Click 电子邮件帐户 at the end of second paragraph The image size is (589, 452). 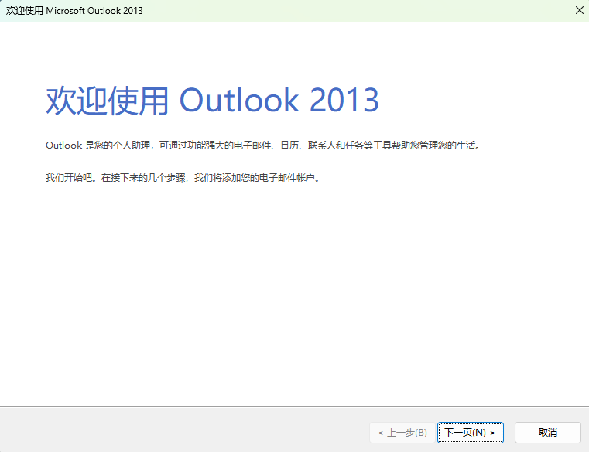288,178
